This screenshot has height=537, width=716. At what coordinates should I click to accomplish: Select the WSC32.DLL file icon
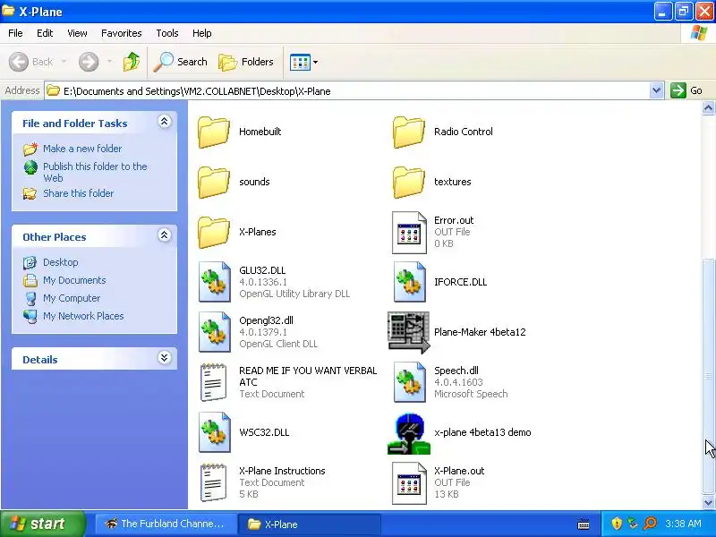point(214,432)
